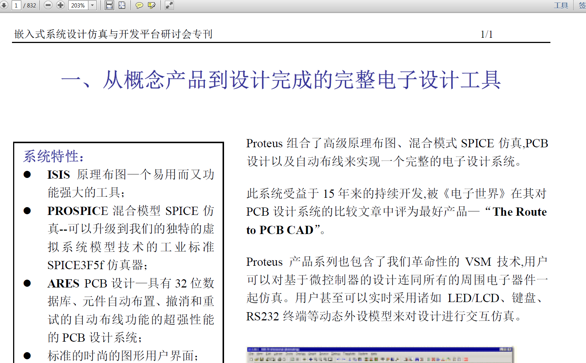Click the bold word ISIS
This screenshot has width=586, height=363.
pyautogui.click(x=58, y=175)
